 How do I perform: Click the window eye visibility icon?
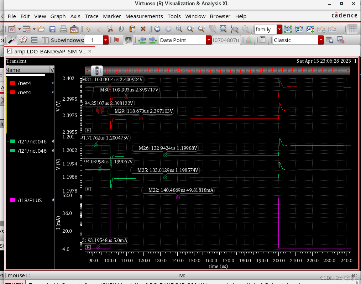click(x=340, y=40)
